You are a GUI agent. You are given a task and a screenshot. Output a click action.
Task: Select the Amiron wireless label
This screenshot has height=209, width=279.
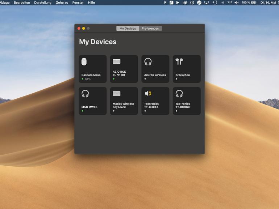click(x=155, y=75)
